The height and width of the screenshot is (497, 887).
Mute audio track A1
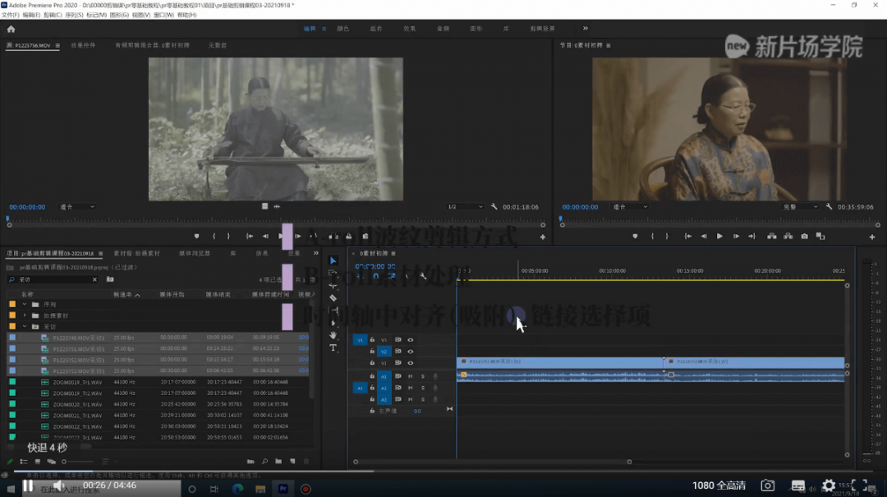click(410, 376)
